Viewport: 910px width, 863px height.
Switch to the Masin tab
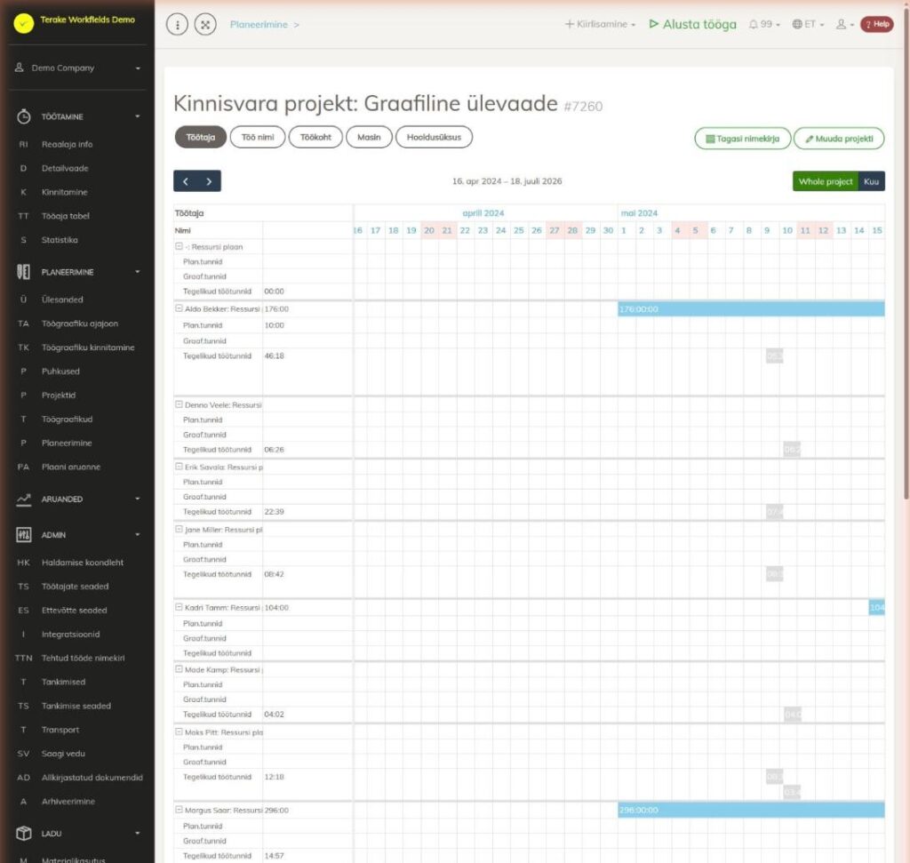[369, 138]
